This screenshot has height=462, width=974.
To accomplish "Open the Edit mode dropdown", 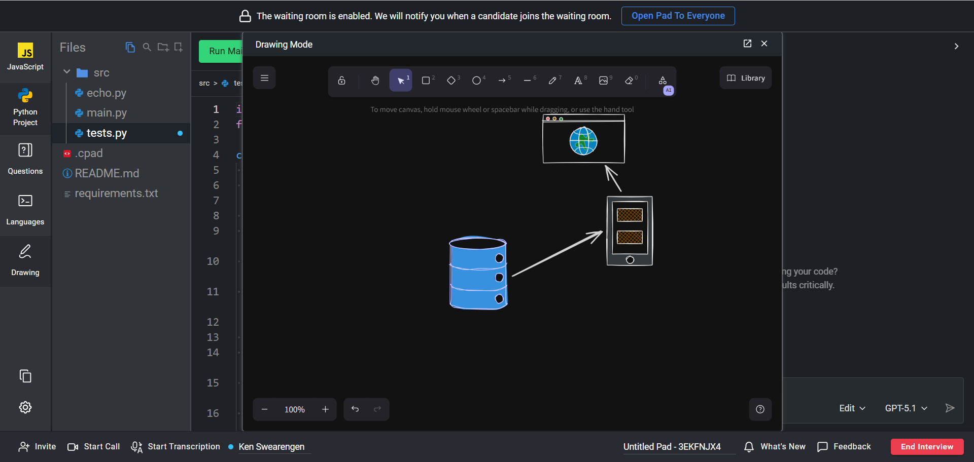I will click(852, 408).
